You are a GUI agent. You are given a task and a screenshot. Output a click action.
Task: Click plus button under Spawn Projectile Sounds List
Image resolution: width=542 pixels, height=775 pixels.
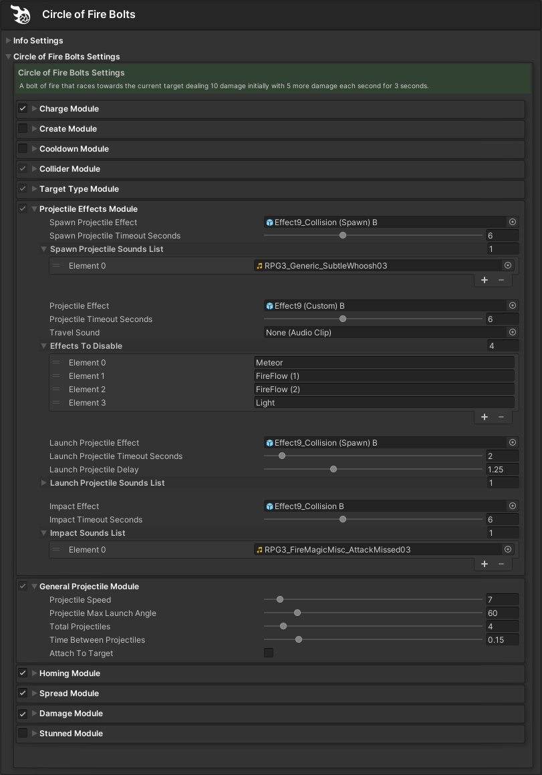485,280
